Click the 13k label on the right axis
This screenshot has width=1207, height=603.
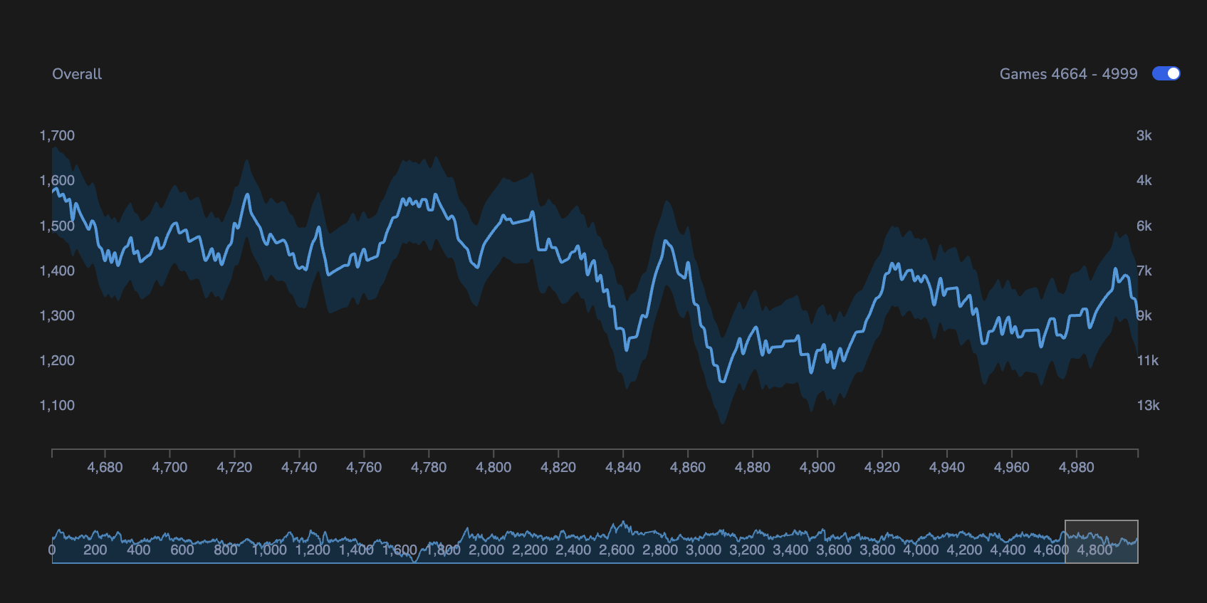click(1148, 405)
